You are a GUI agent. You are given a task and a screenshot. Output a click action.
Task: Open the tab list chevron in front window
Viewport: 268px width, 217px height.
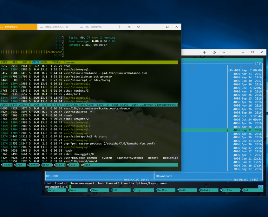tap(139, 27)
